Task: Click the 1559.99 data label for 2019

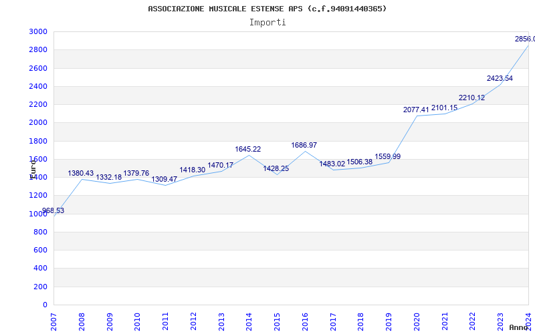Action: 388,156
